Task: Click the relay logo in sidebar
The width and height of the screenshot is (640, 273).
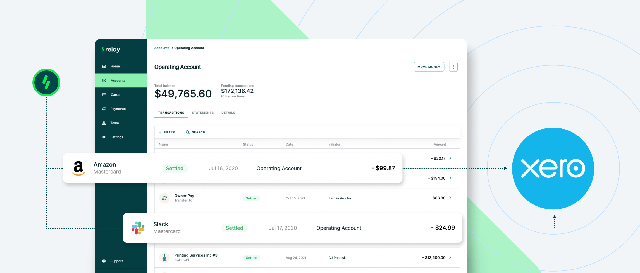Action: click(111, 50)
